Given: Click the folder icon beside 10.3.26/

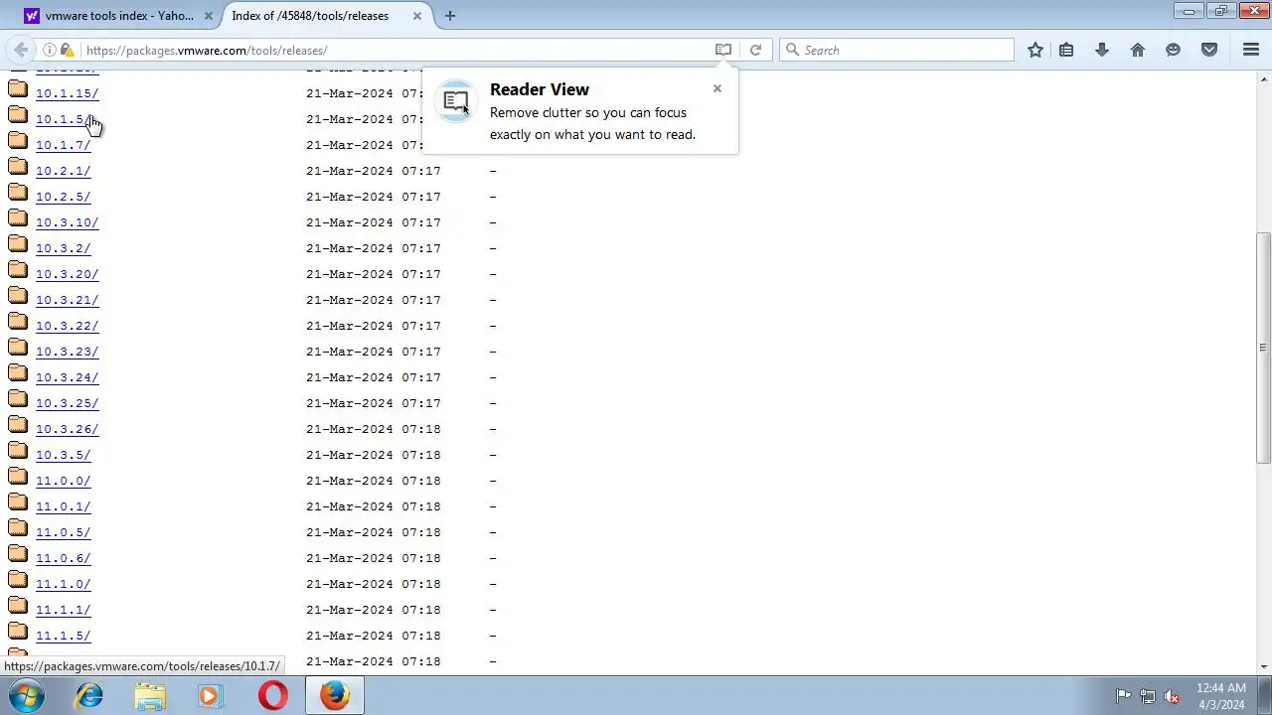Looking at the screenshot, I should 18,424.
